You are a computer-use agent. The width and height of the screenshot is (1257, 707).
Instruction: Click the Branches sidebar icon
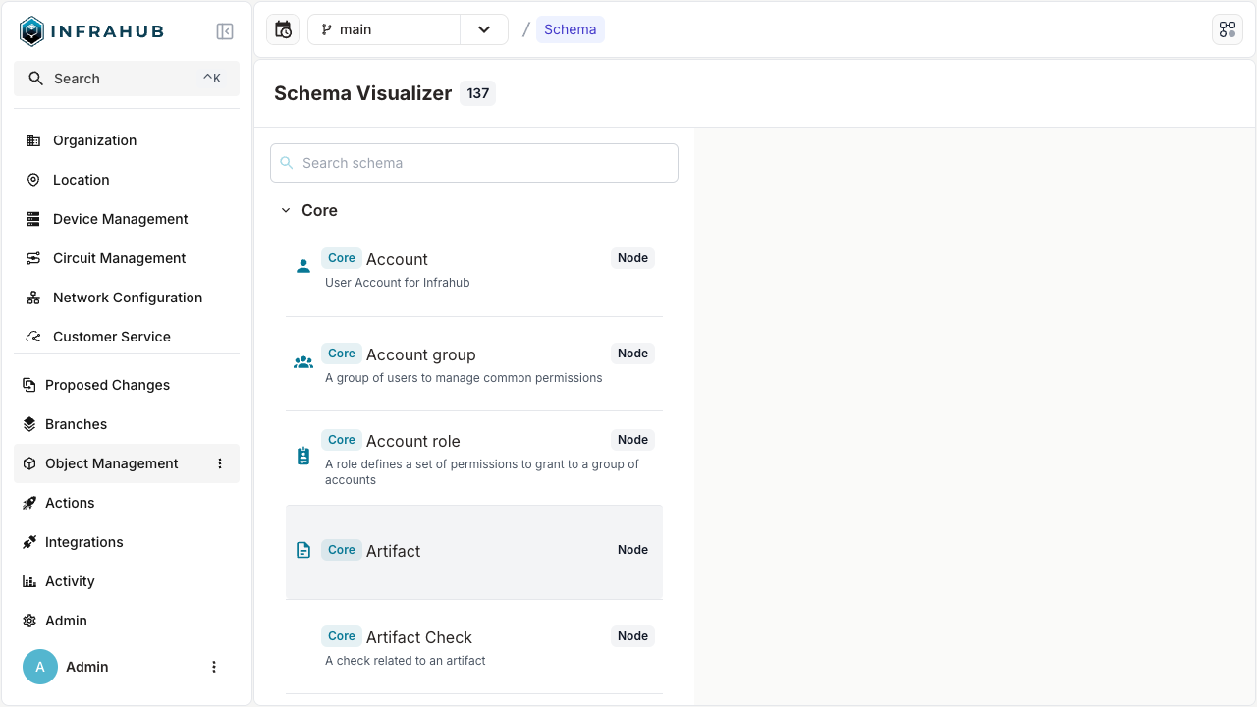click(x=33, y=423)
